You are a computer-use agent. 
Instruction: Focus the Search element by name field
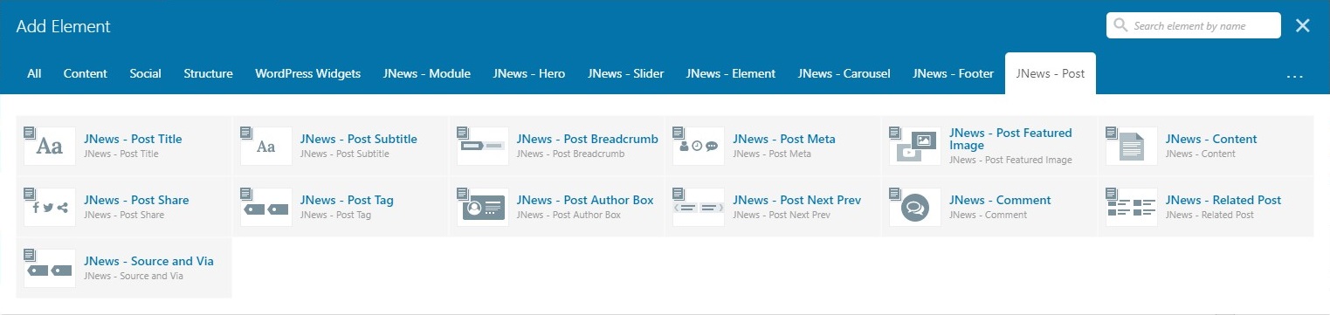(x=1193, y=26)
